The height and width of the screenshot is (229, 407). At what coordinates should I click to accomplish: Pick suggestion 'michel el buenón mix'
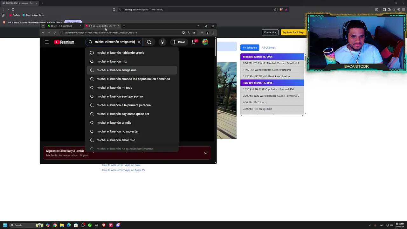pos(132,61)
